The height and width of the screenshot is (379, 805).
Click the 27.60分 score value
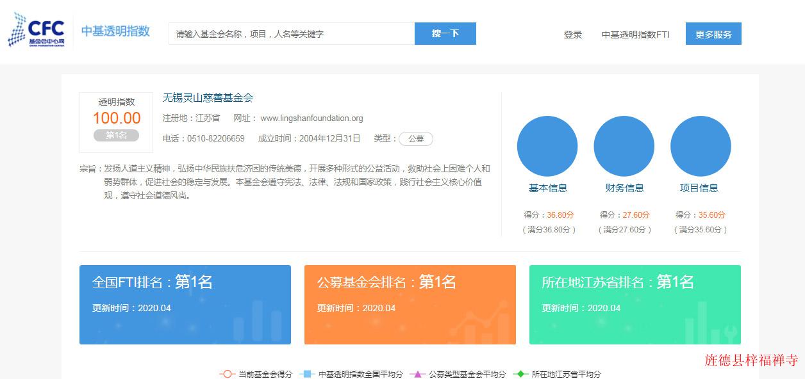[636, 215]
